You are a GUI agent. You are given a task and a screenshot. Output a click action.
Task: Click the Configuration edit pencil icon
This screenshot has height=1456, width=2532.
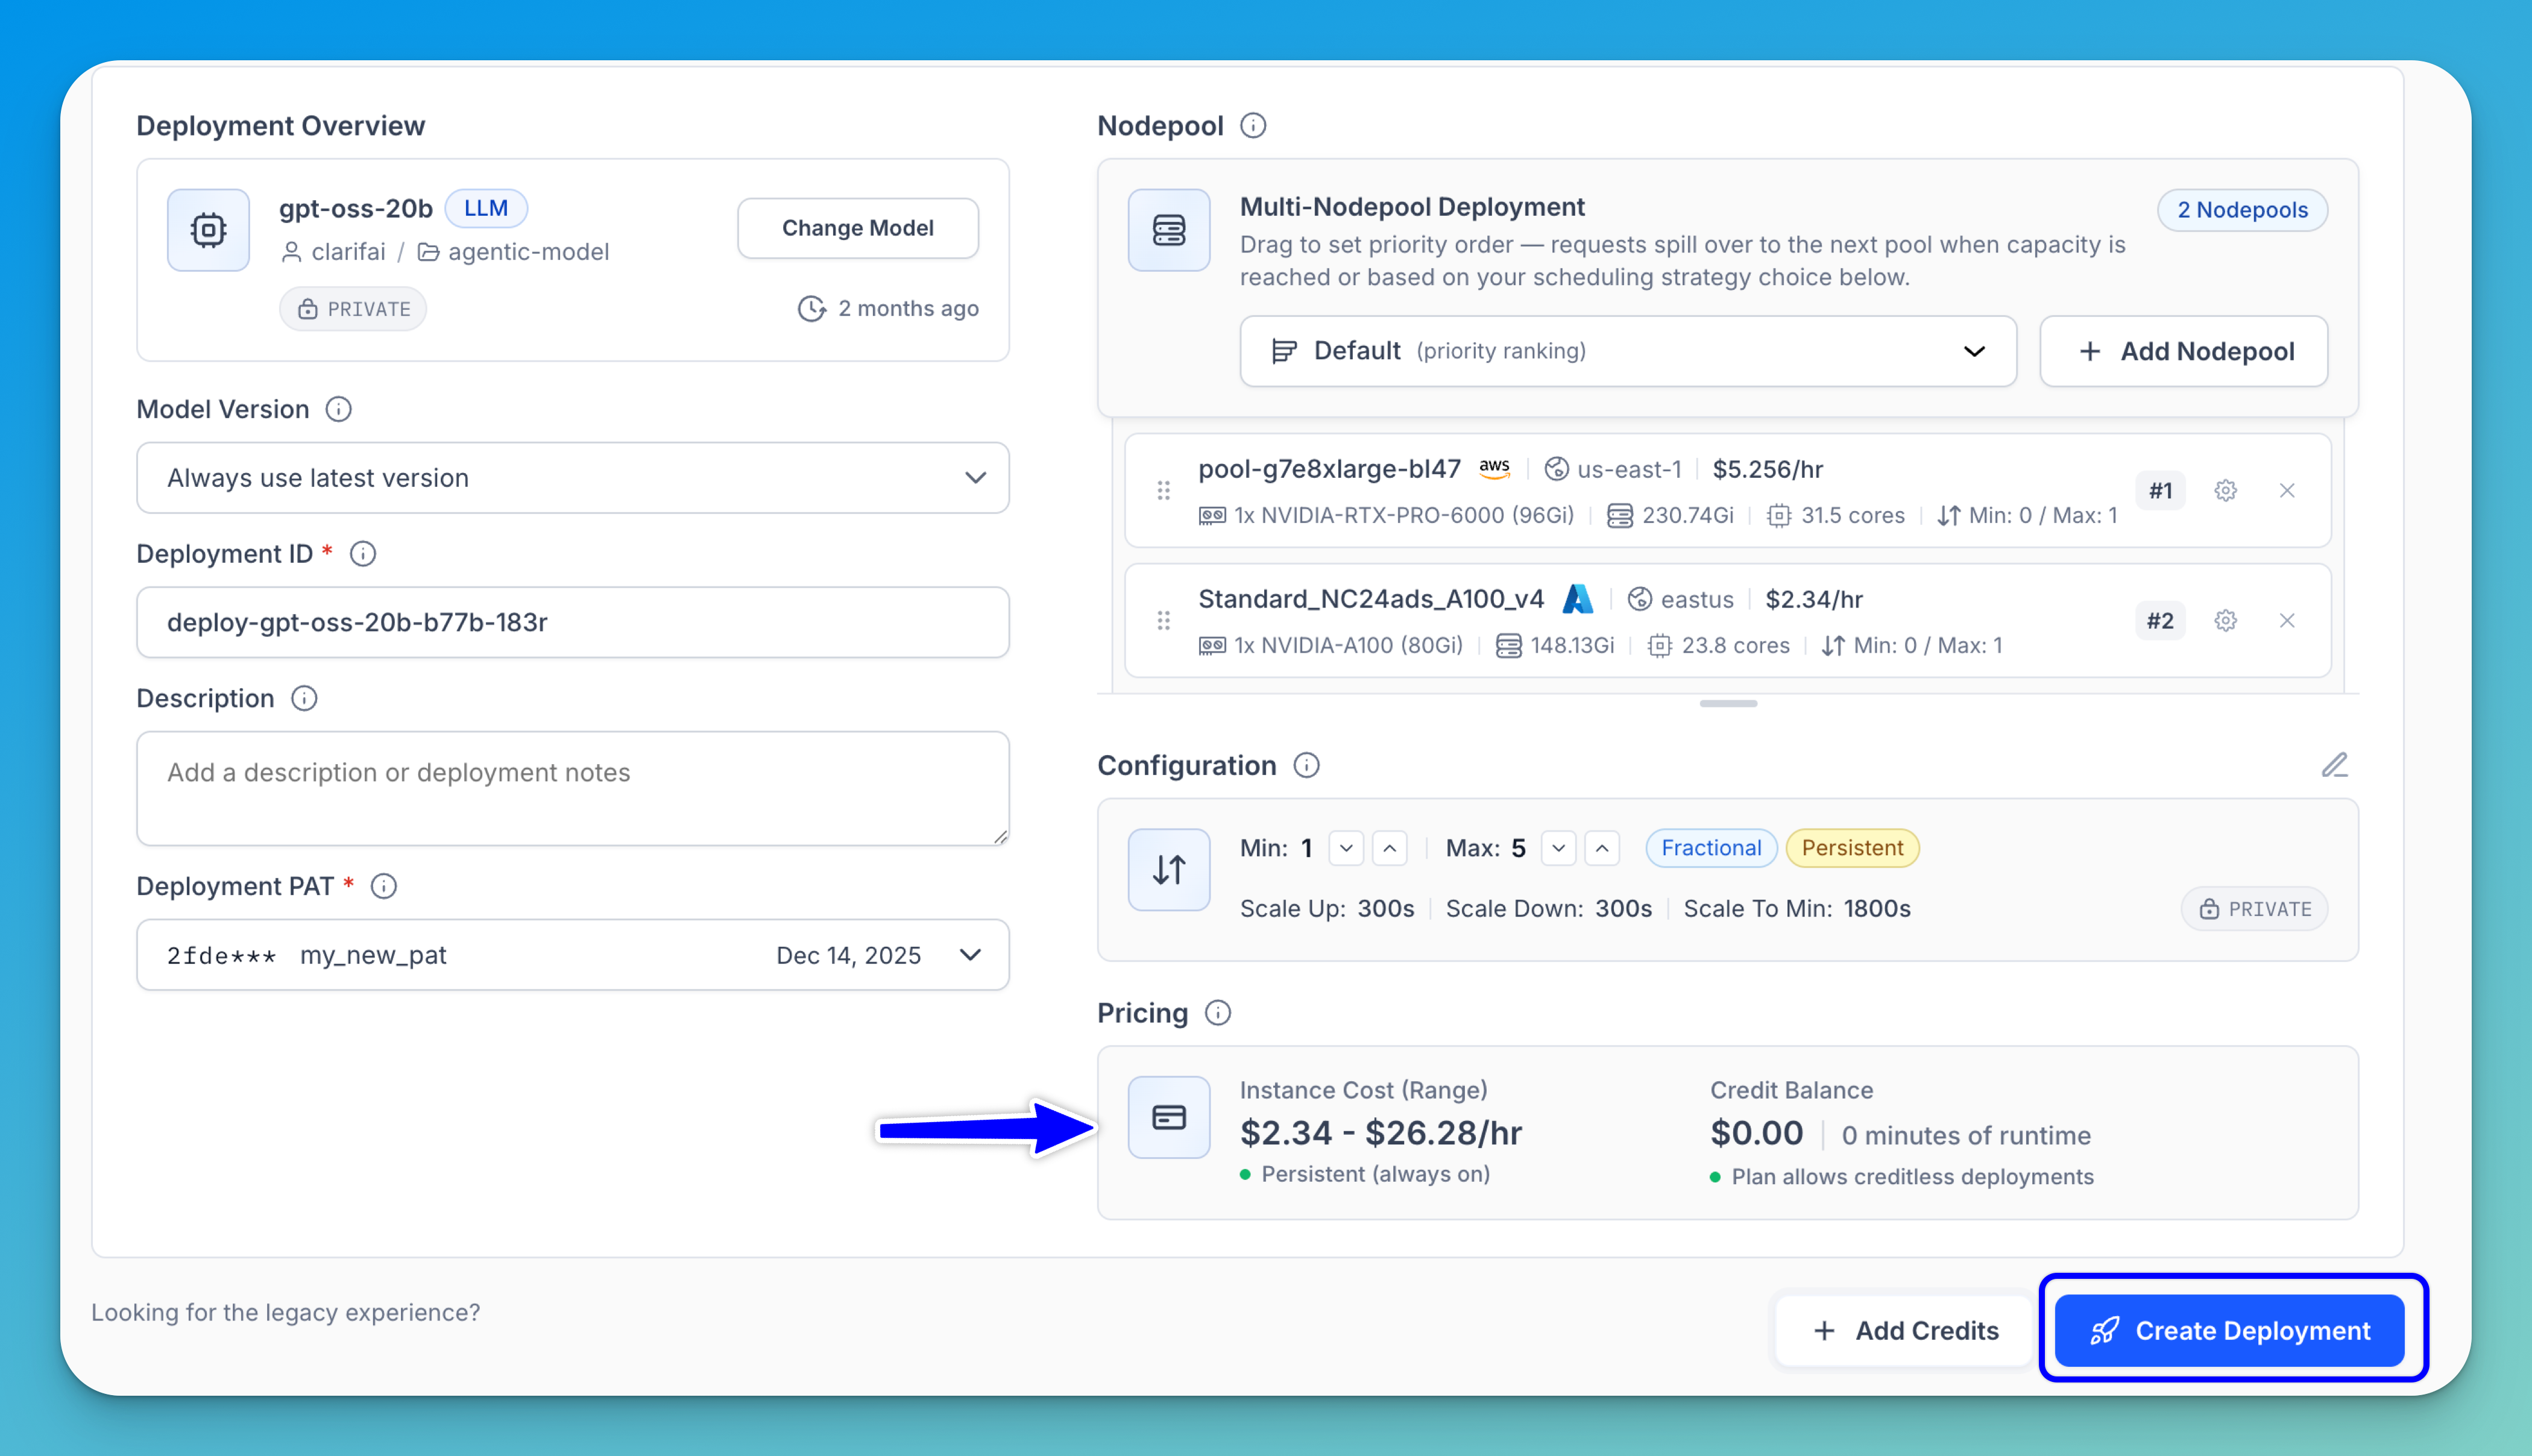coord(2334,765)
